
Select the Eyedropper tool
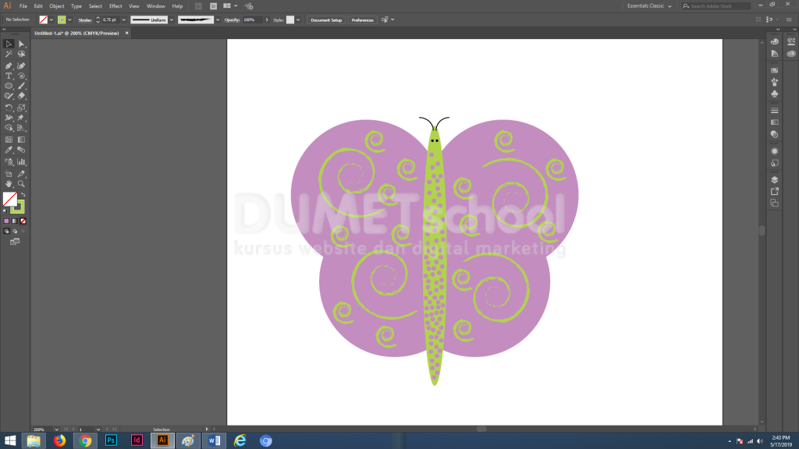[x=9, y=150]
